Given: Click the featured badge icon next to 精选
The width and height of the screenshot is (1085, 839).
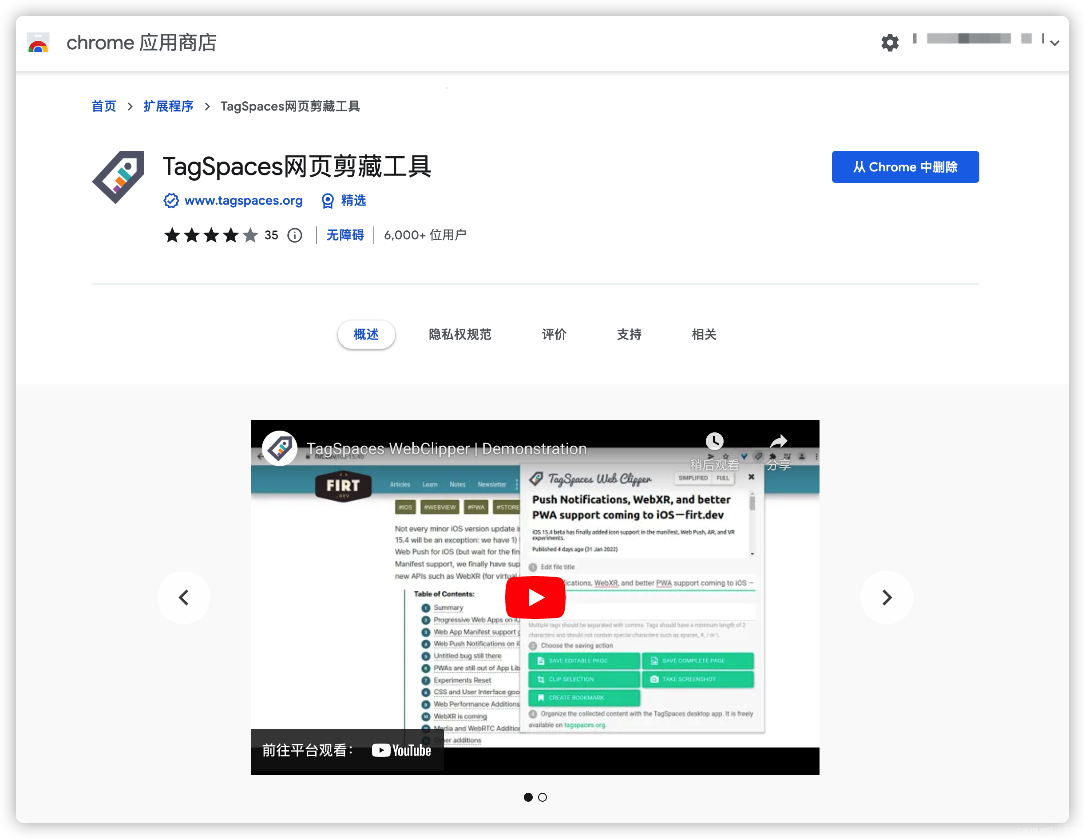Looking at the screenshot, I should pos(327,201).
